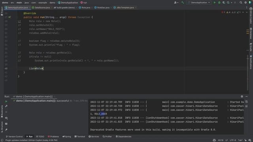Open Dependencies tool window
Image resolution: width=253 pixels, height=142 pixels.
(x=124, y=136)
